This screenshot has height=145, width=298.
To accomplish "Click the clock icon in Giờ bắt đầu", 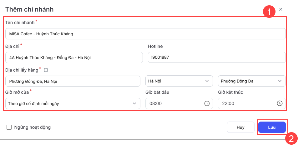I will tap(207, 103).
